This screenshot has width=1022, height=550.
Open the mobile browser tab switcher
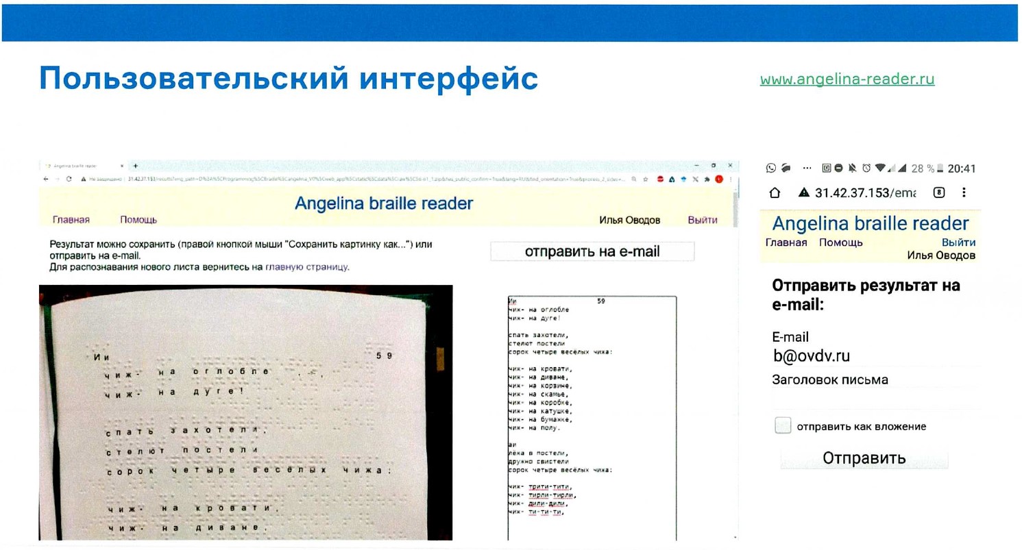pos(939,193)
